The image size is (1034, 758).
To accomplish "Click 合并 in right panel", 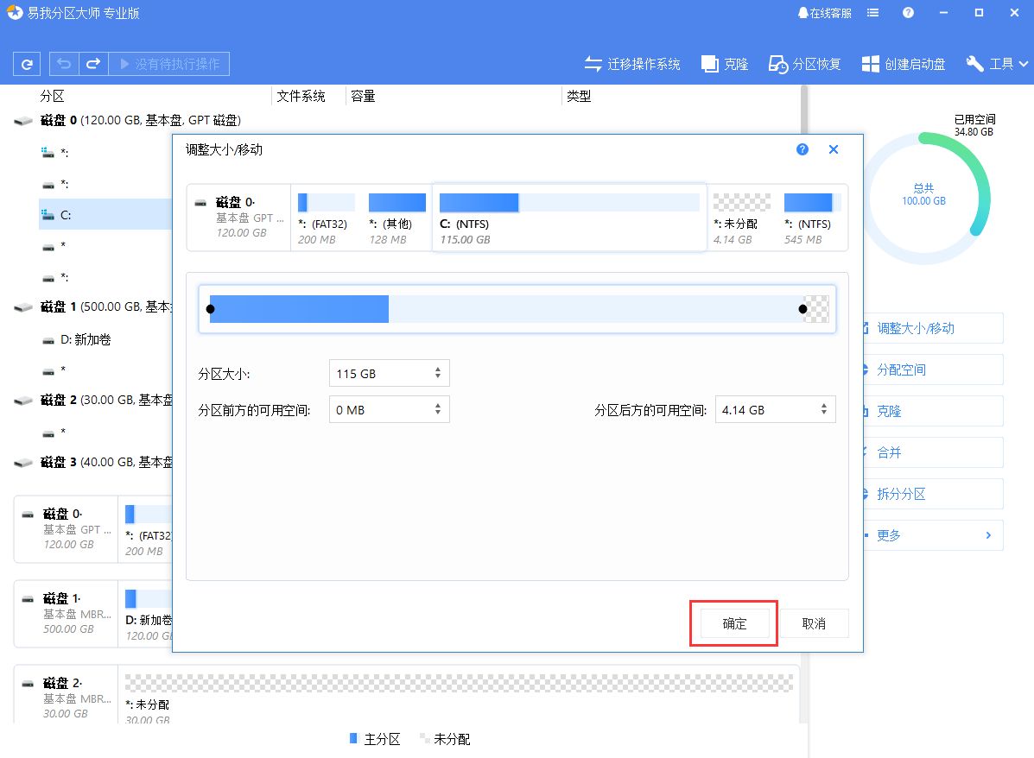I will click(932, 453).
